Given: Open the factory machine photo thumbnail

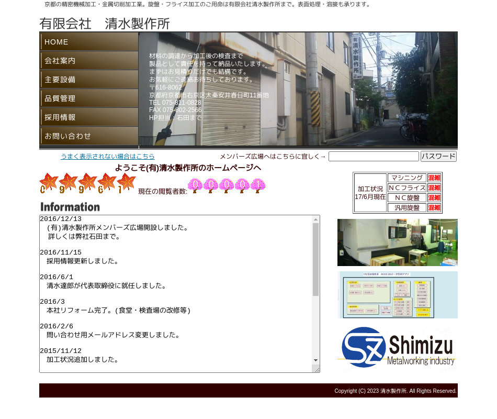Looking at the screenshot, I should click(x=397, y=242).
